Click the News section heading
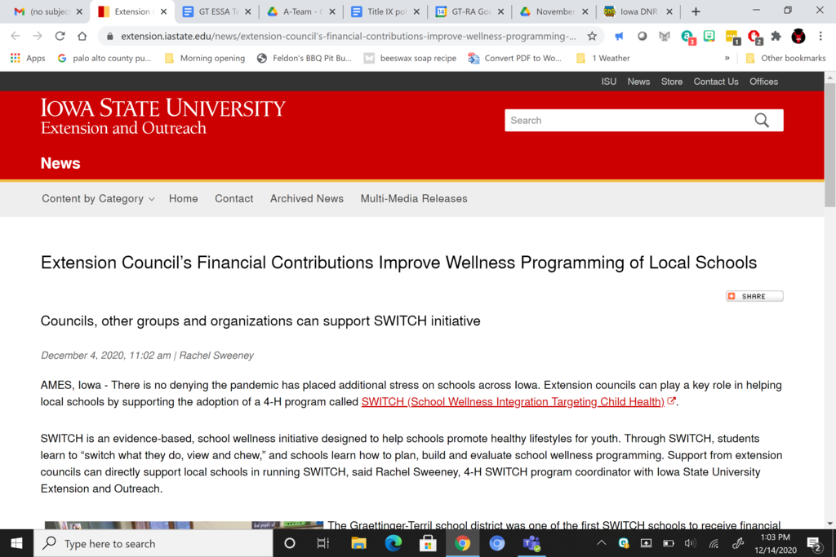The width and height of the screenshot is (836, 557). point(60,163)
